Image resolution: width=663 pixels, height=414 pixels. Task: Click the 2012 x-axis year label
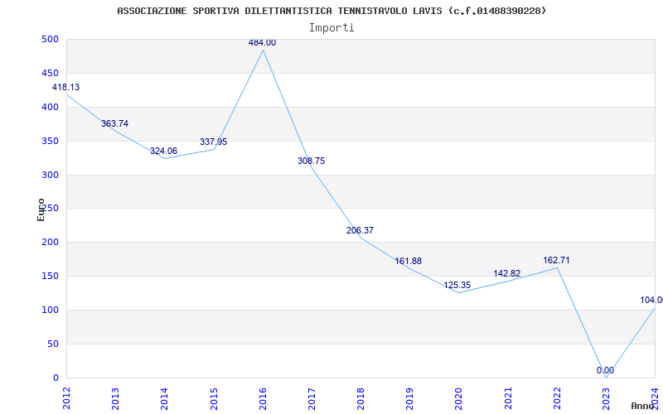[66, 398]
